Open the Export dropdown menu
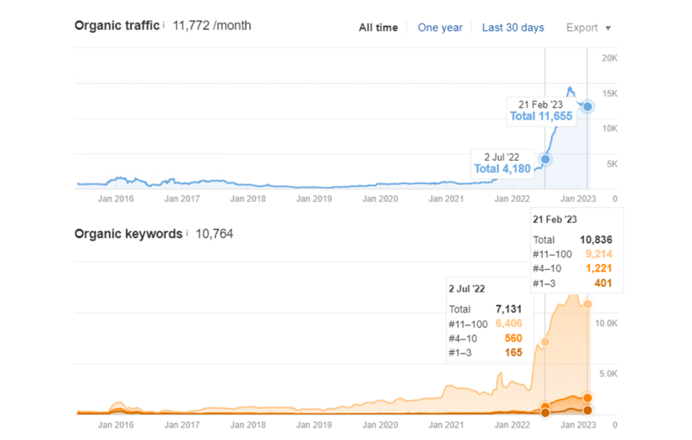 pyautogui.click(x=588, y=28)
